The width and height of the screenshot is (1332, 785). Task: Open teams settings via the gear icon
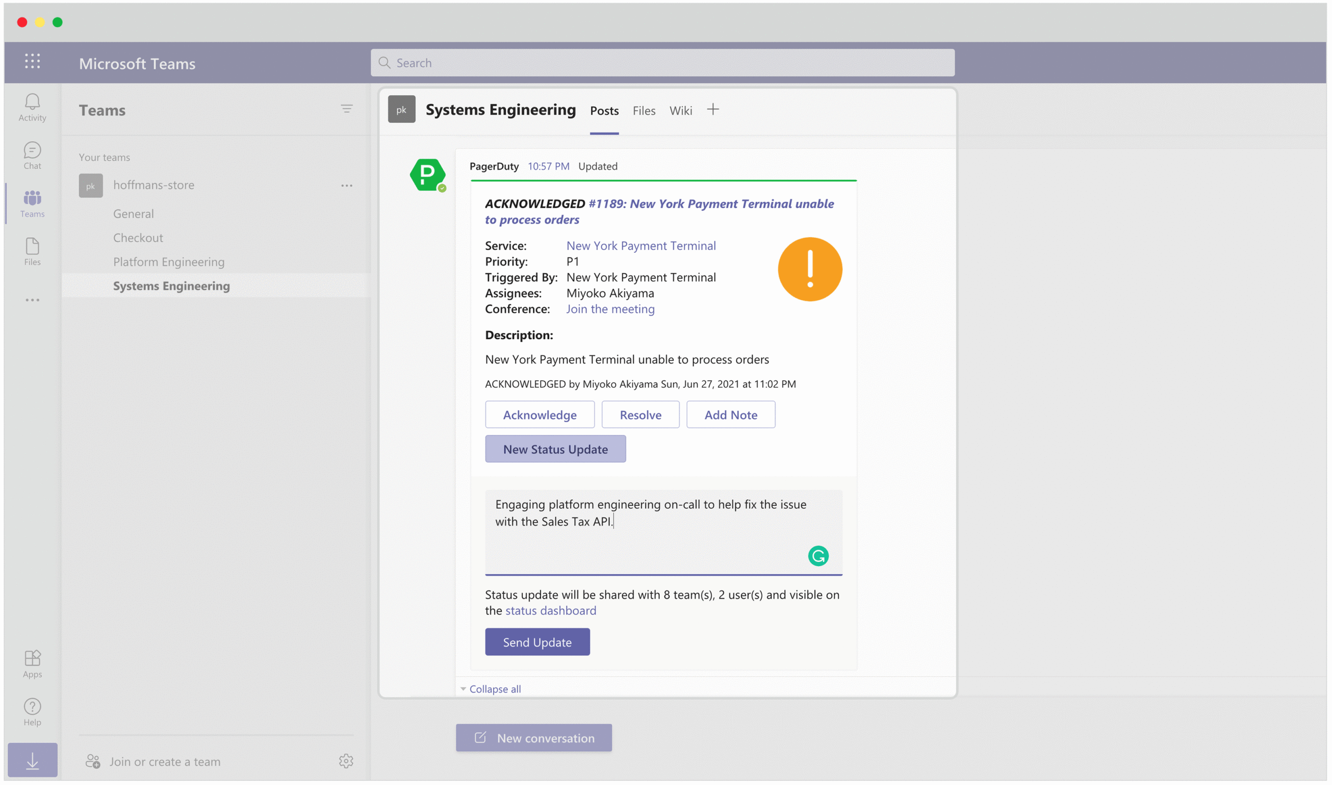(347, 762)
